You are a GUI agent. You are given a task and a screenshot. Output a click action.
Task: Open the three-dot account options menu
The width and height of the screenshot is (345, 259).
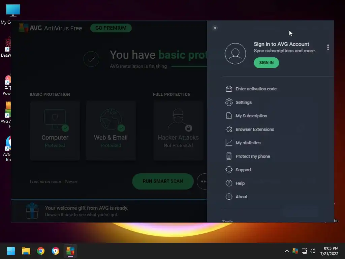[x=328, y=47]
